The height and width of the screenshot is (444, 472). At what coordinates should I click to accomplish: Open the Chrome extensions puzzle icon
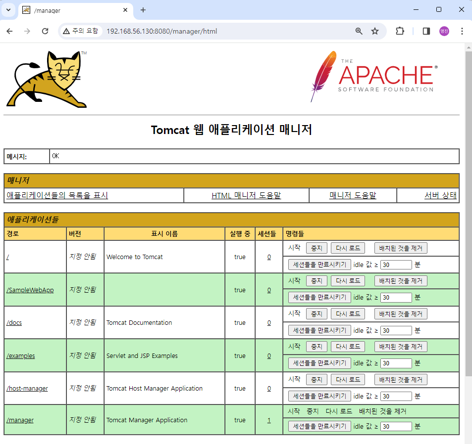coord(400,31)
